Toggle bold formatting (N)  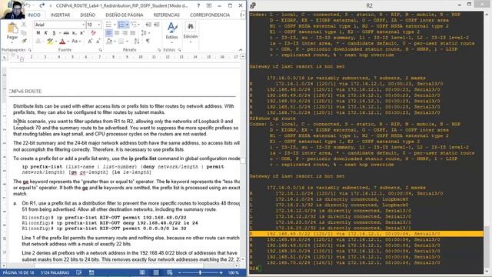(x=38, y=32)
